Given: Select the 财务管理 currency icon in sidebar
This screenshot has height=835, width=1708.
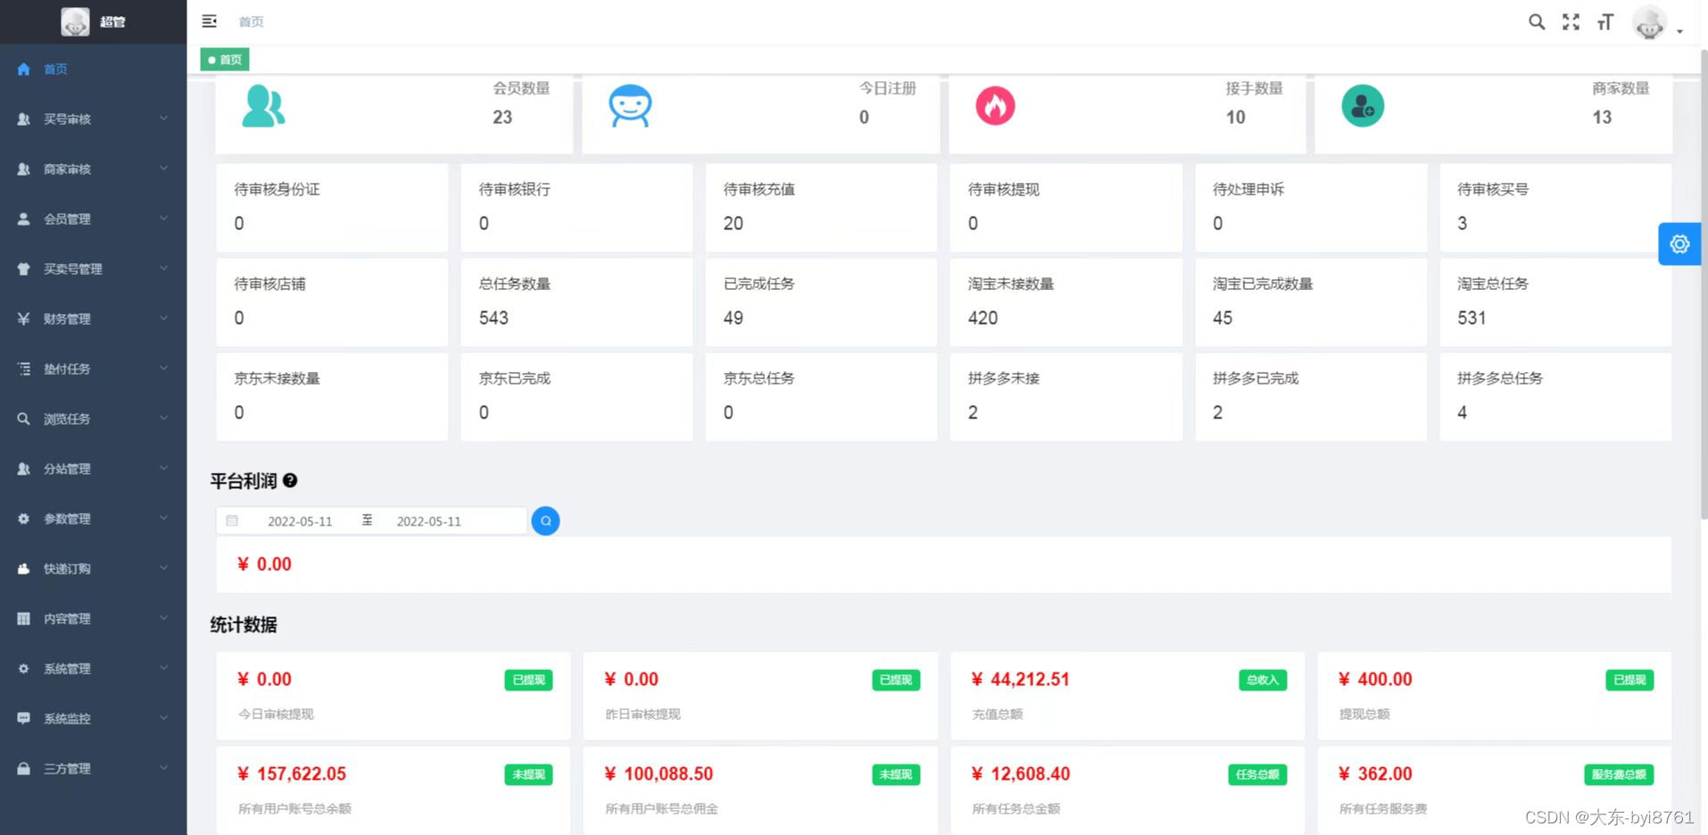Looking at the screenshot, I should [x=23, y=318].
